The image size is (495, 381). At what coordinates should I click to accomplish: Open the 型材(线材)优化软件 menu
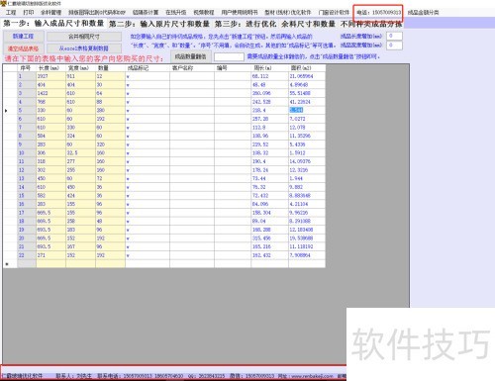click(288, 12)
